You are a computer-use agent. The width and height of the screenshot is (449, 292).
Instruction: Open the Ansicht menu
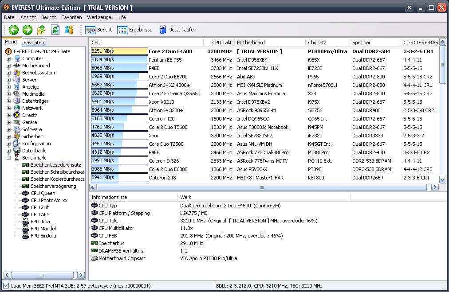click(x=28, y=17)
